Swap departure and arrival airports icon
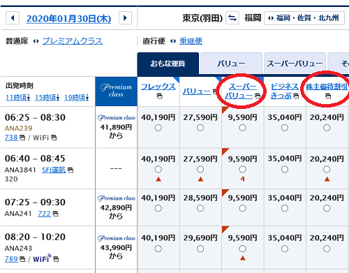Screen dimensions: 349x273 point(232,18)
